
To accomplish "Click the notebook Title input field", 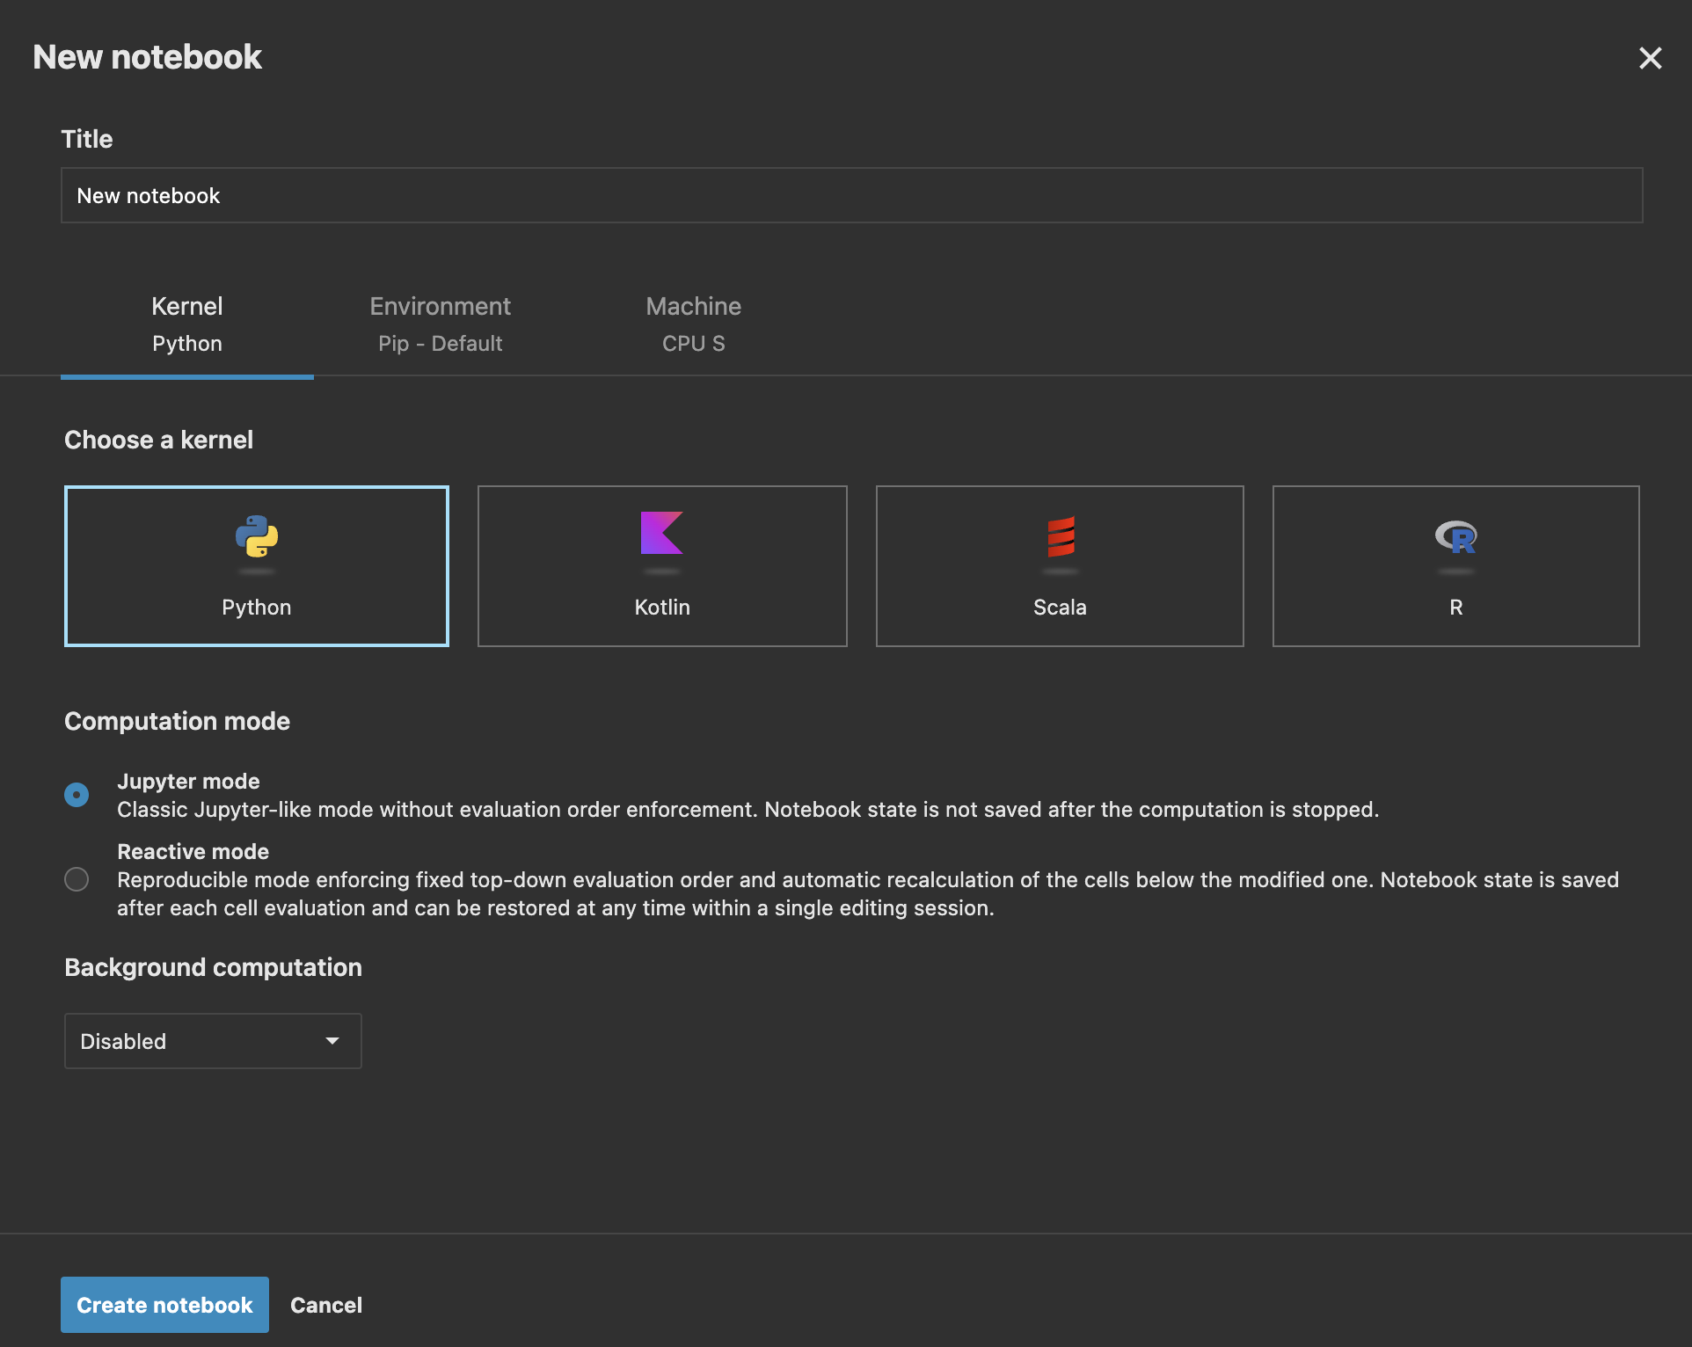I will 851,195.
